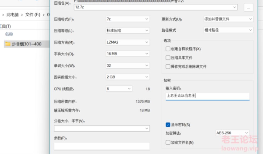
Task: Enable the encrypt file names checkbox
Action: [168, 143]
